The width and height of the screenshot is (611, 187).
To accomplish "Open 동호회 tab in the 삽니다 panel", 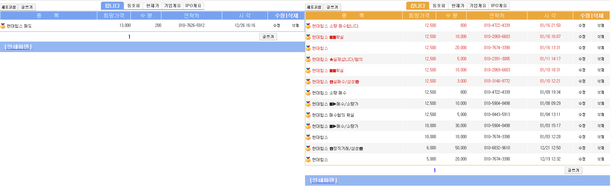I will pos(439,6).
